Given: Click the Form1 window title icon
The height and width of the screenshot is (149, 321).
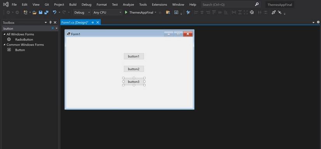Looking at the screenshot, I should pyautogui.click(x=68, y=34).
